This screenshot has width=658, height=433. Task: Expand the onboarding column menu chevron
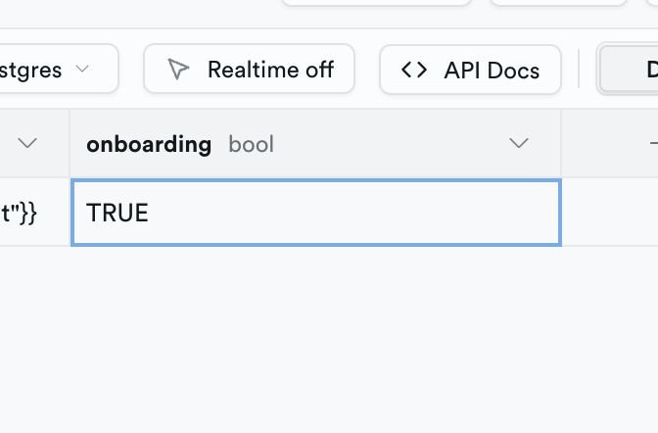(519, 144)
